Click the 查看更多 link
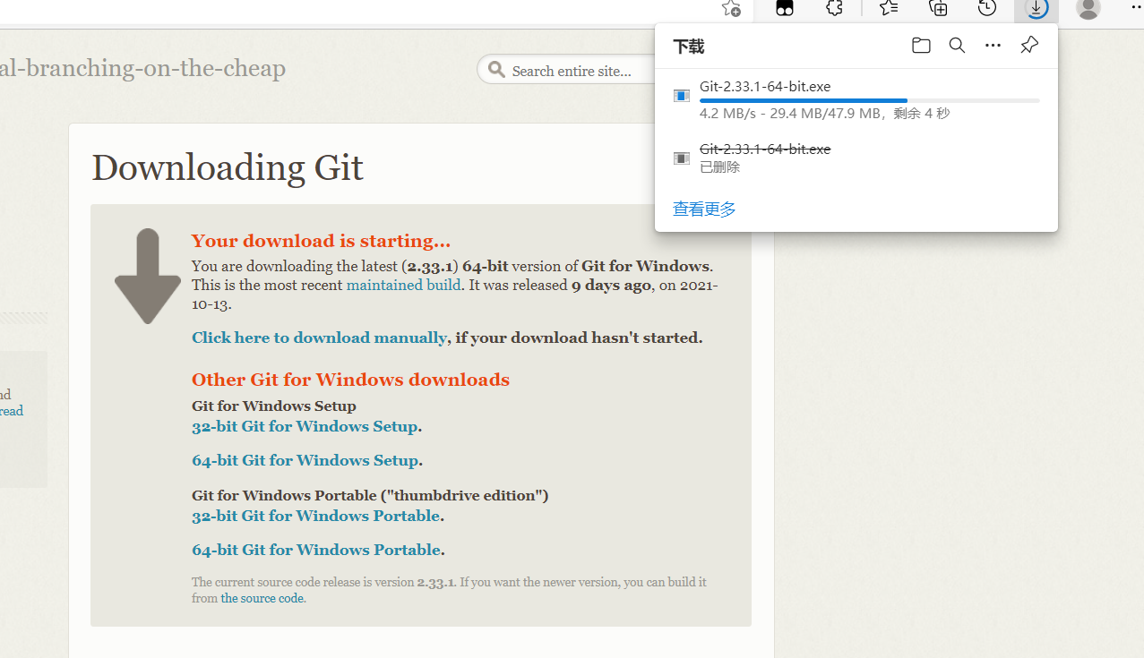 pyautogui.click(x=704, y=209)
